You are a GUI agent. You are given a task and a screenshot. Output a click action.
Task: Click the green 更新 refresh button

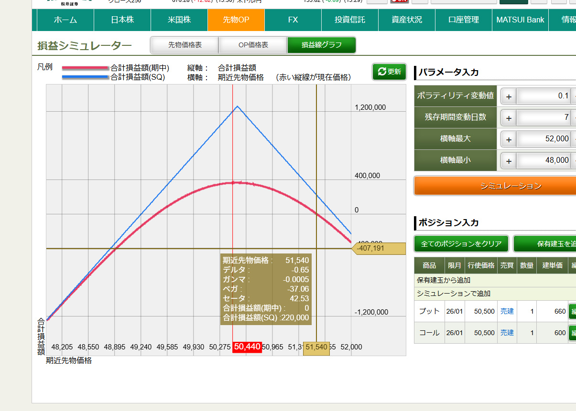tap(389, 72)
